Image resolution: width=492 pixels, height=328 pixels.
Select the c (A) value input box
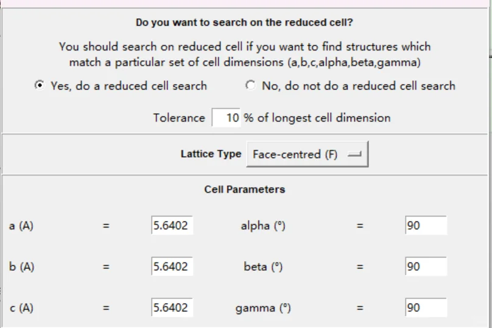170,308
